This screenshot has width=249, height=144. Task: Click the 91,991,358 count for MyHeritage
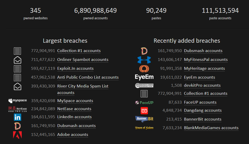tap(171, 68)
